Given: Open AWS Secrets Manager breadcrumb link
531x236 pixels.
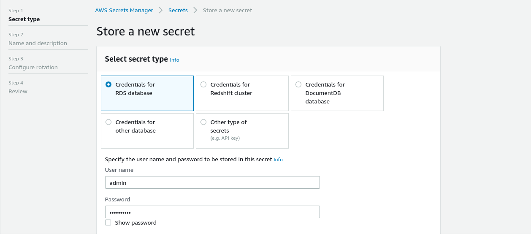Looking at the screenshot, I should point(124,10).
